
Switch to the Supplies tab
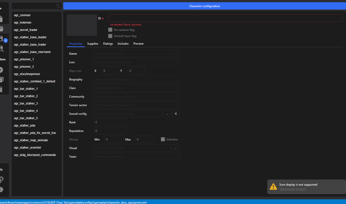93,43
